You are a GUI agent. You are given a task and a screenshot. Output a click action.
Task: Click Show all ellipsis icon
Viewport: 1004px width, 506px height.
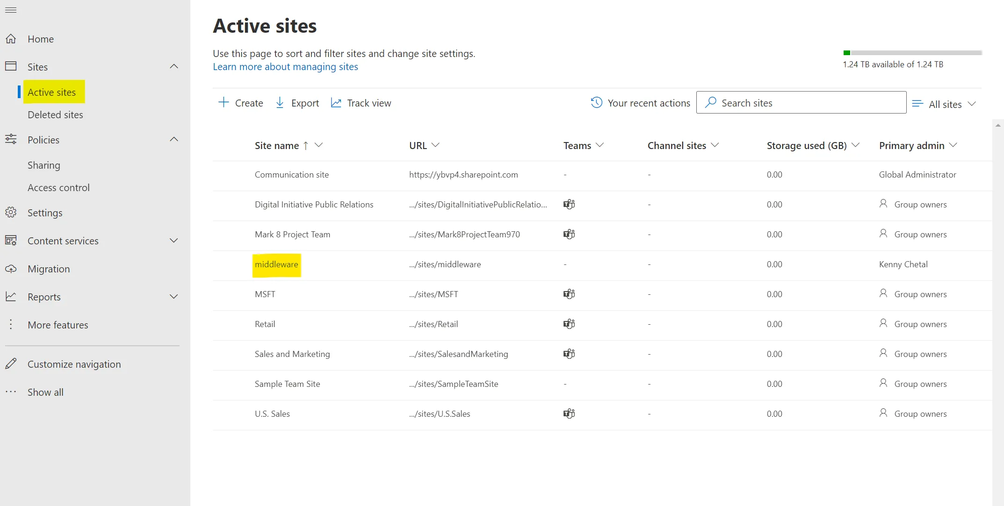pyautogui.click(x=11, y=392)
